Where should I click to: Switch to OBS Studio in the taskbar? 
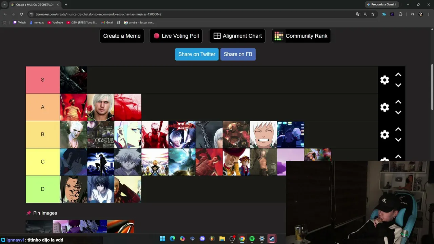(232, 239)
